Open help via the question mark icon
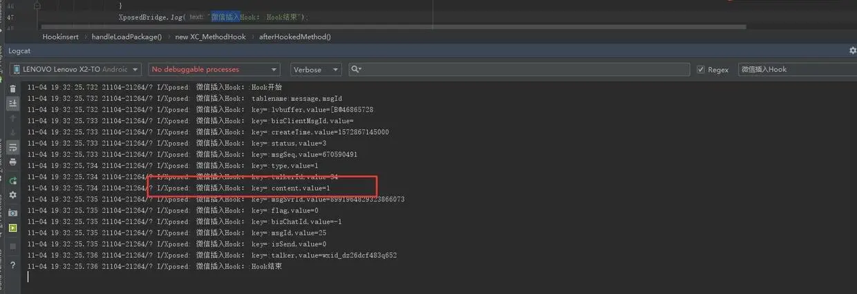This screenshot has width=857, height=294. [12, 265]
